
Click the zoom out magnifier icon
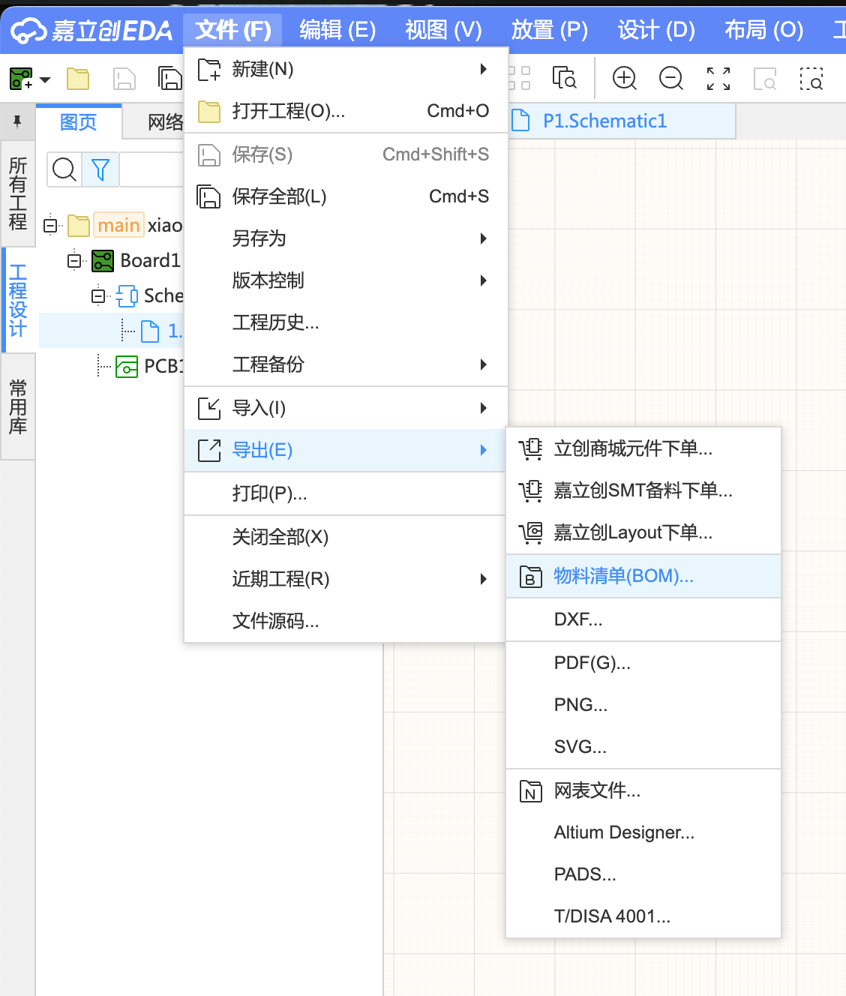tap(671, 78)
